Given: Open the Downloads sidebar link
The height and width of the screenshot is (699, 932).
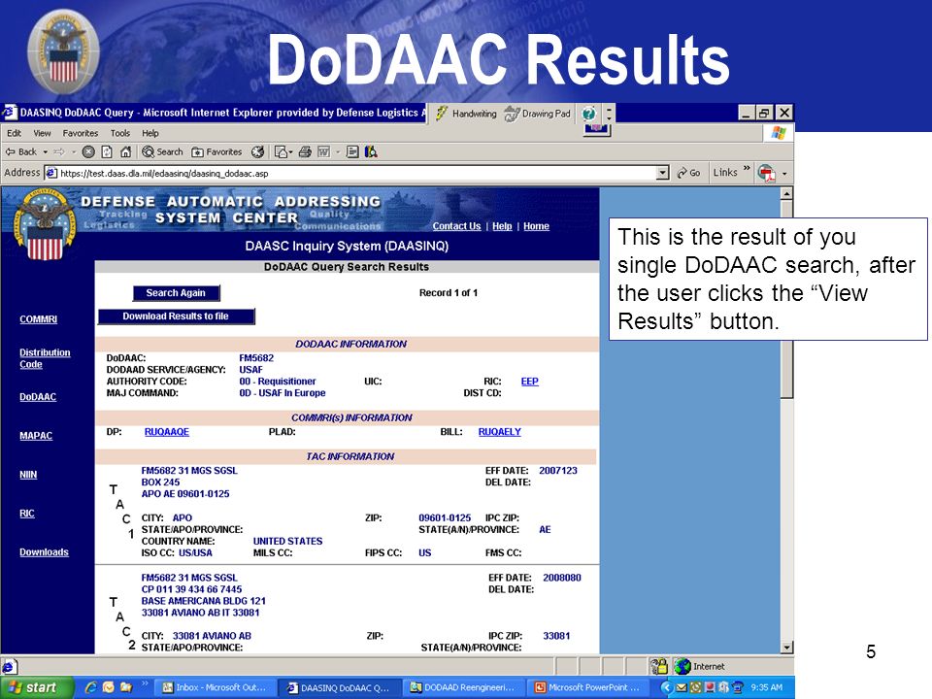Looking at the screenshot, I should (x=44, y=552).
